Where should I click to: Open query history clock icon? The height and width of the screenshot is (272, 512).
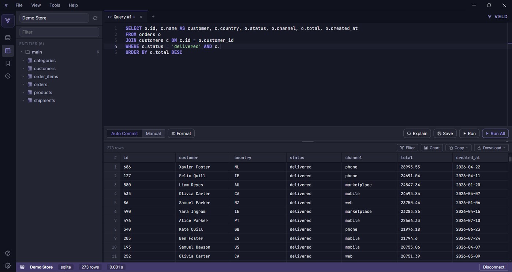pos(8,76)
